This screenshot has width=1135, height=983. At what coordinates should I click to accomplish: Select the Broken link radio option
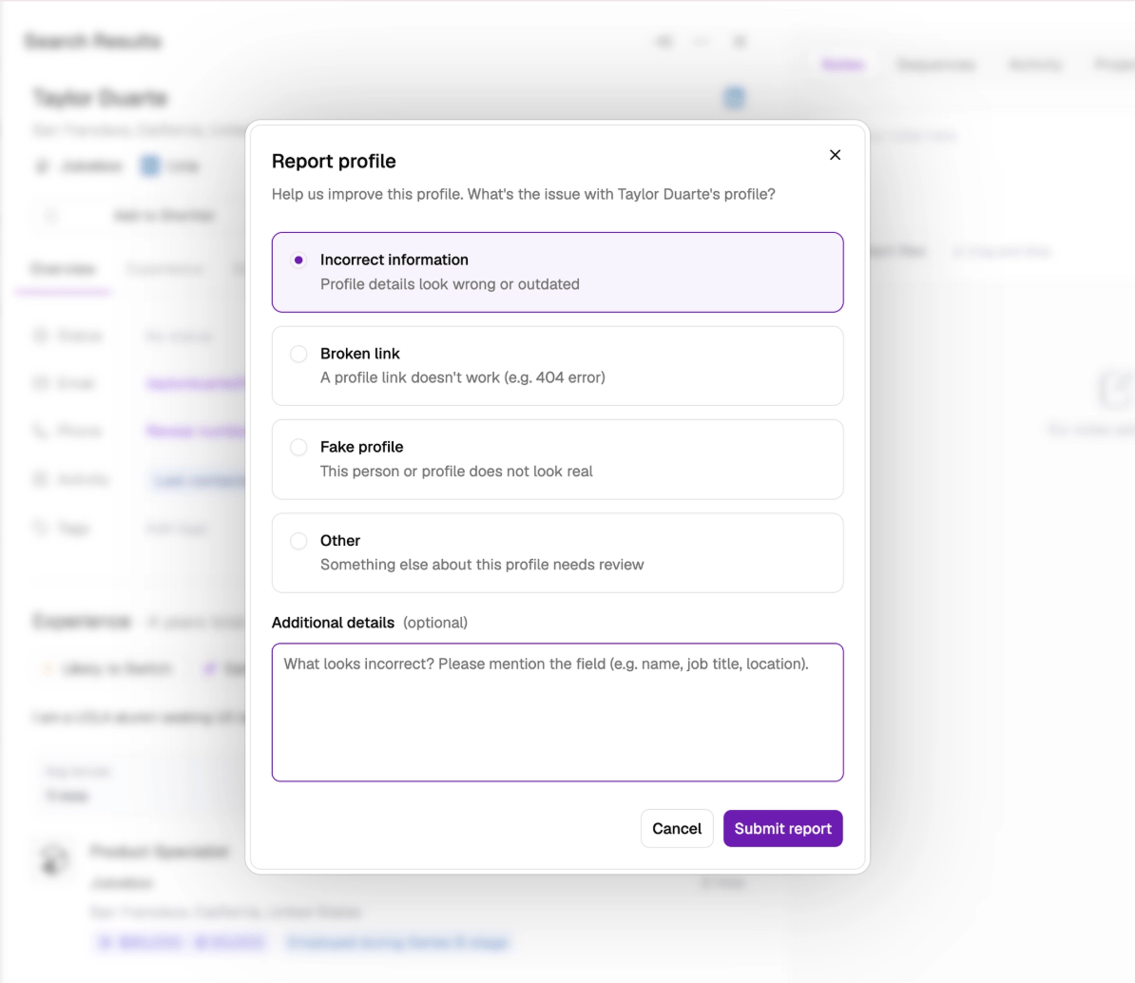tap(298, 354)
